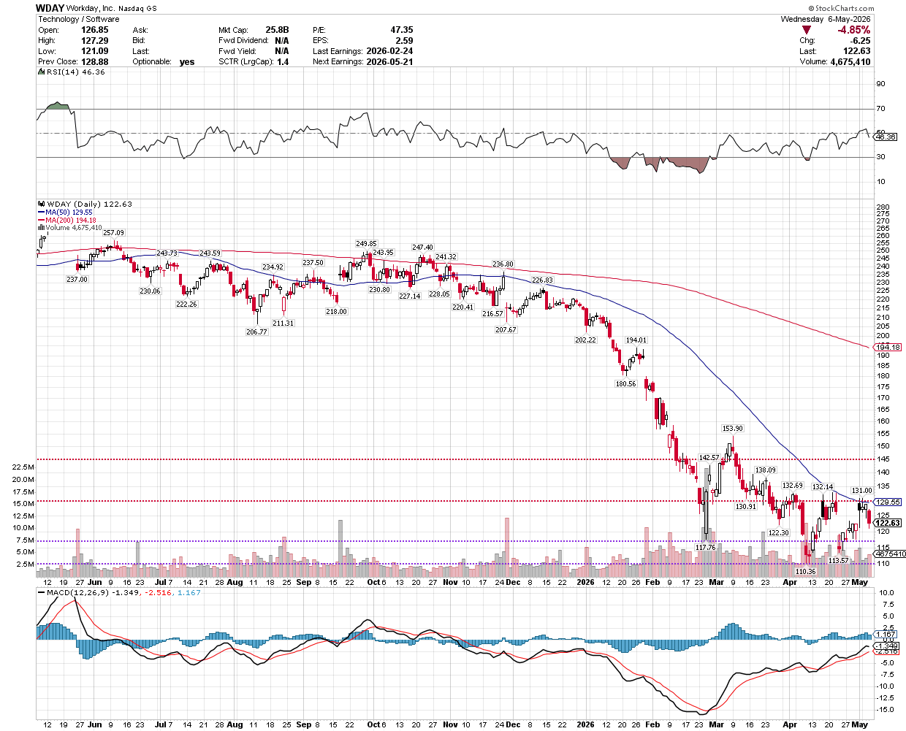Click the 194.18 MA(200) tag on right axis
Screen dimensions: 906x731
[x=887, y=348]
